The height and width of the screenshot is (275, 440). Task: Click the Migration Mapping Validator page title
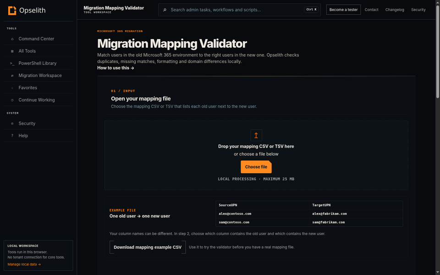click(x=172, y=44)
